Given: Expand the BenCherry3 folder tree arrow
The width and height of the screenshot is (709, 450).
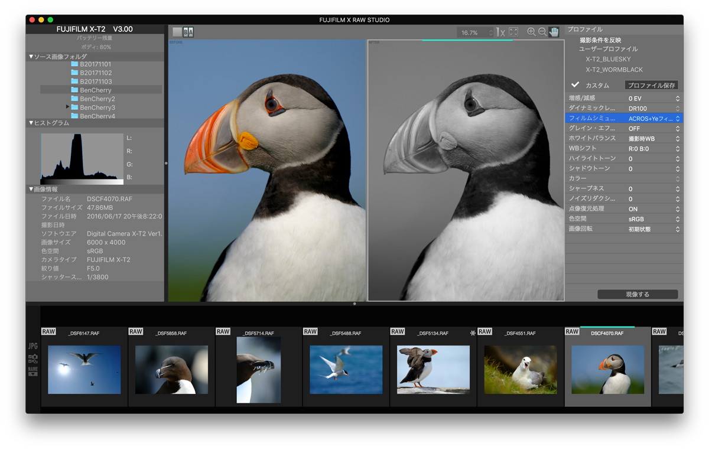Looking at the screenshot, I should pyautogui.click(x=68, y=107).
